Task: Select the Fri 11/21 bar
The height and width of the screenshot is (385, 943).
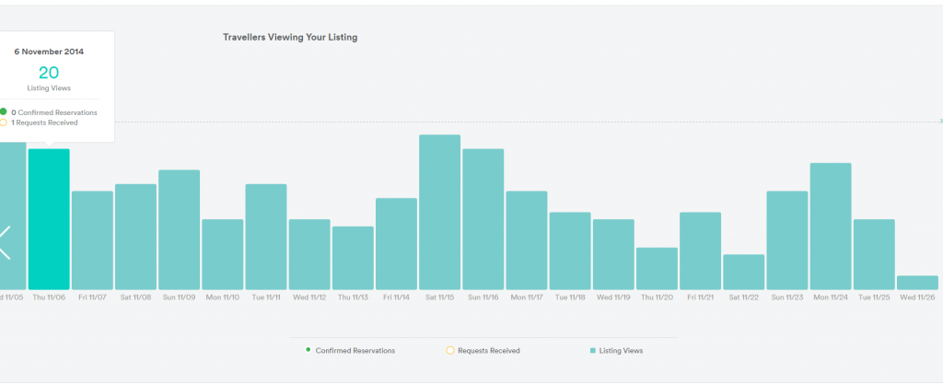Action: [700, 251]
